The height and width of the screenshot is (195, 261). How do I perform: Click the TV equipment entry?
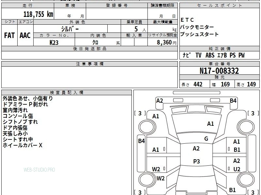pyautogui.click(x=198, y=55)
